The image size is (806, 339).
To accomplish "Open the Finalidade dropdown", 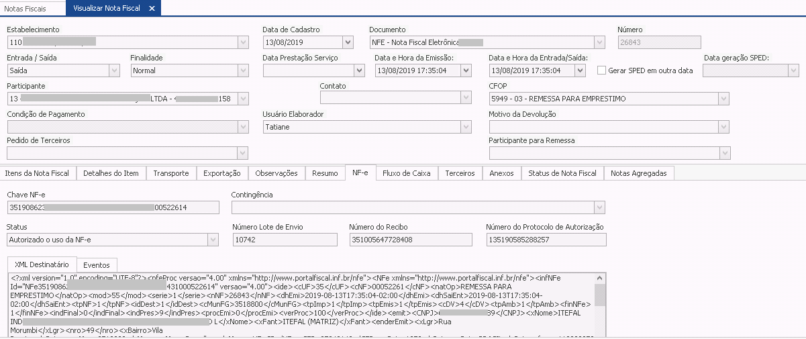I will tap(243, 70).
